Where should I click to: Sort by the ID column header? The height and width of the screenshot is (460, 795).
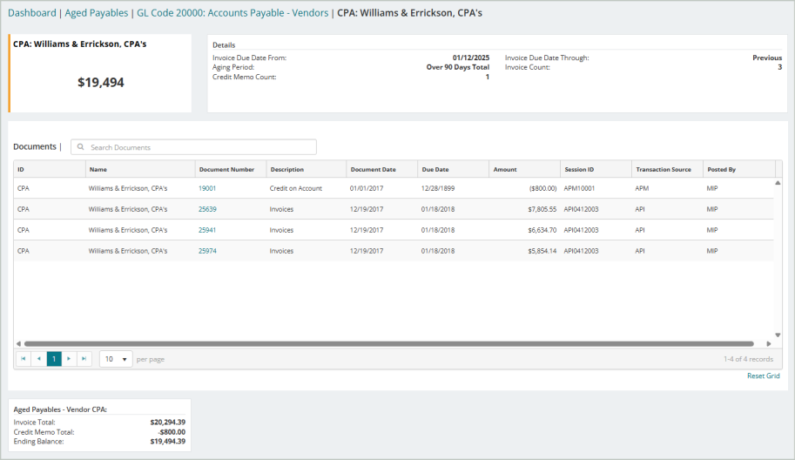[50, 169]
